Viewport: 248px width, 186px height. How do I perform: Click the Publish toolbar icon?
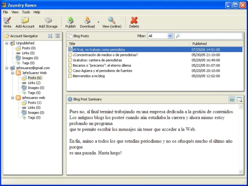coord(71,20)
